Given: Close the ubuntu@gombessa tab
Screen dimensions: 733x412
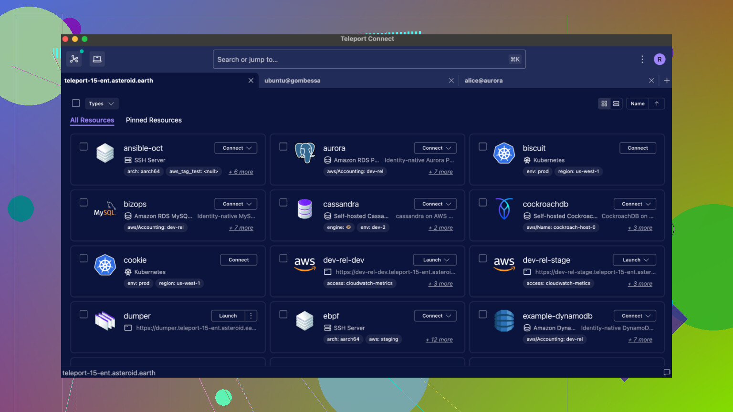Looking at the screenshot, I should 451,81.
